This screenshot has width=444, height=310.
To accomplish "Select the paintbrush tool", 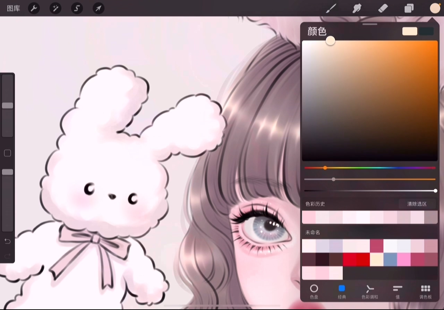I will point(331,8).
